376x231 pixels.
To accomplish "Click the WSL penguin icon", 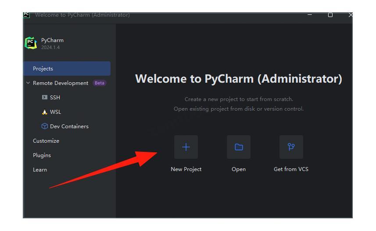I will coord(45,112).
